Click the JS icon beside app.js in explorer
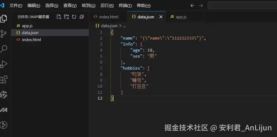The image size is (277, 137). (x=18, y=26)
